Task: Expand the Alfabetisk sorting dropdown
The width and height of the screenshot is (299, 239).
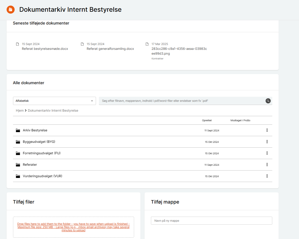Action: click(54, 101)
